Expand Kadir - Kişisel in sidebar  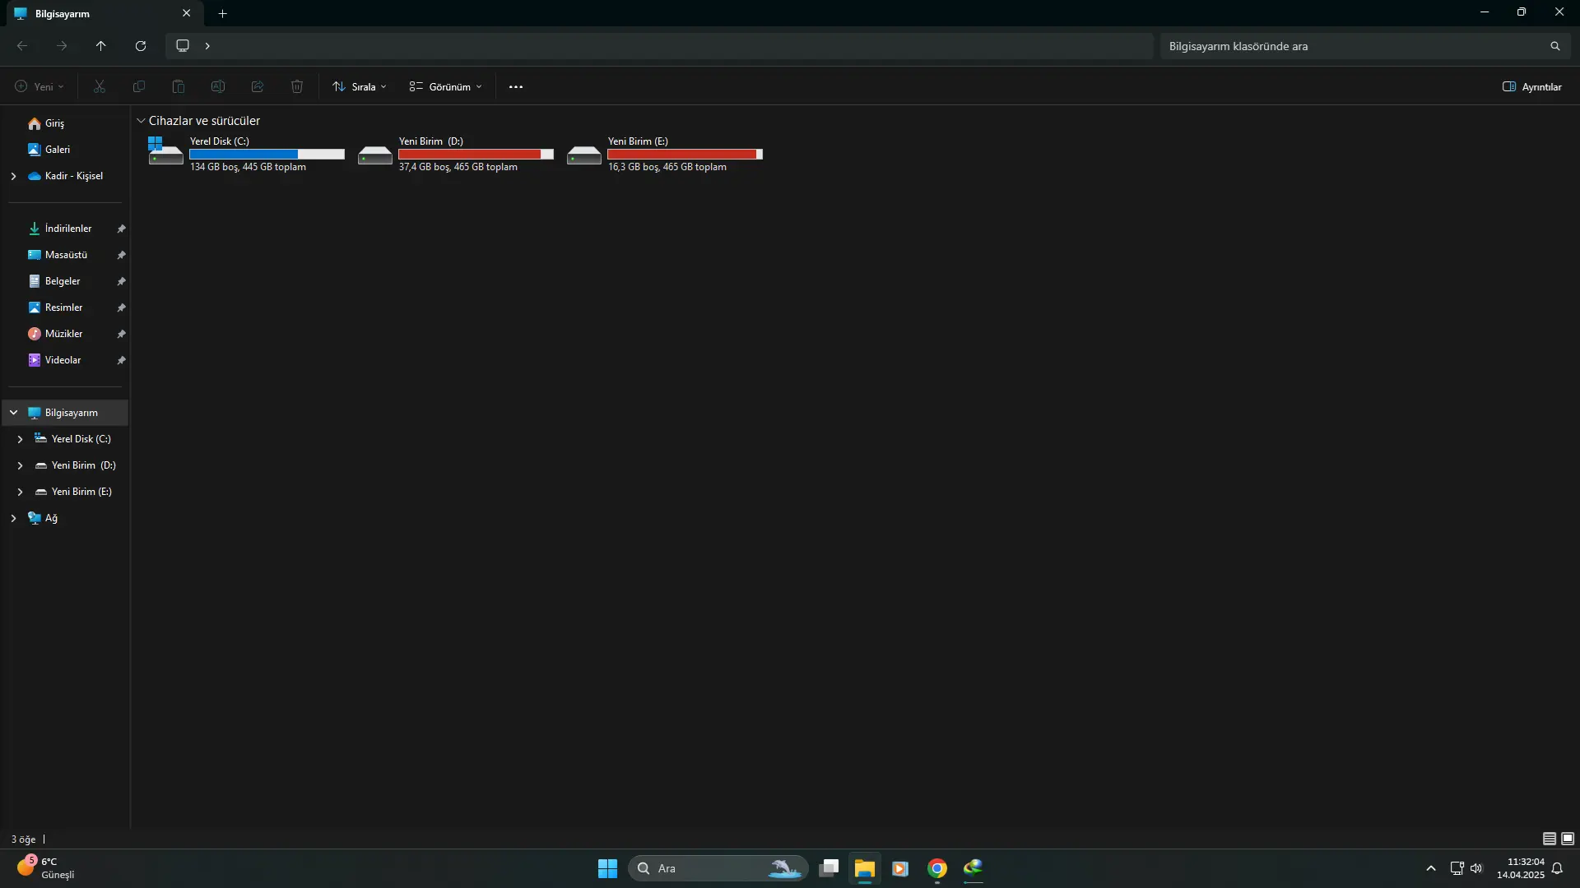tap(13, 176)
